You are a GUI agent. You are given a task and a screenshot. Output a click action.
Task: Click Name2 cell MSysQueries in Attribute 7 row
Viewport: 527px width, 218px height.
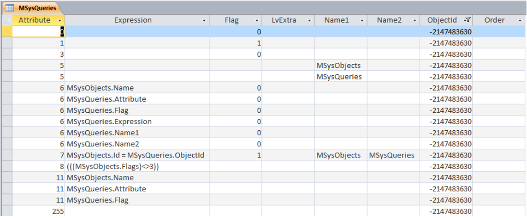pos(394,156)
